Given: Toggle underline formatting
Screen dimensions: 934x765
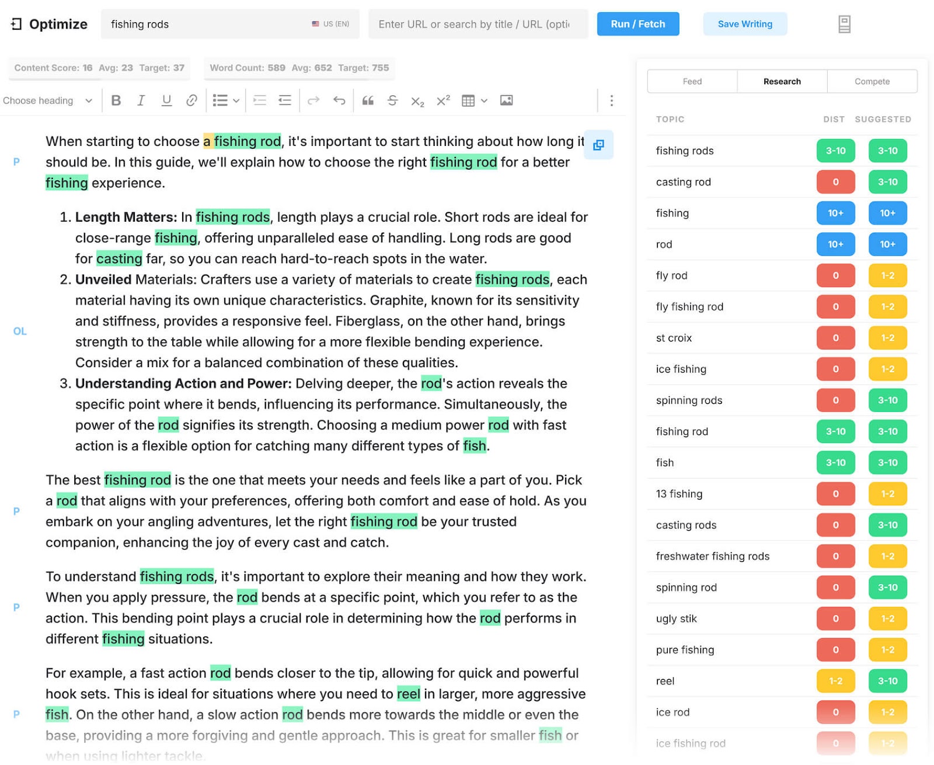Looking at the screenshot, I should coord(166,100).
